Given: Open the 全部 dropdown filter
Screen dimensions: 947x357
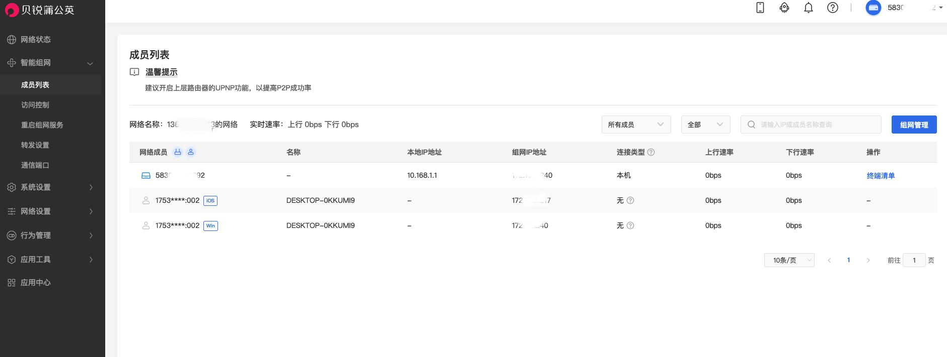Looking at the screenshot, I should pyautogui.click(x=705, y=125).
